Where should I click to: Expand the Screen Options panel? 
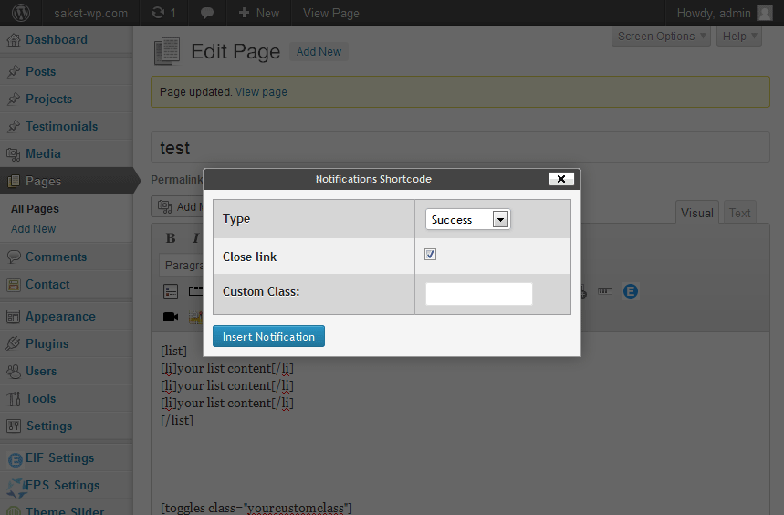[x=661, y=36]
